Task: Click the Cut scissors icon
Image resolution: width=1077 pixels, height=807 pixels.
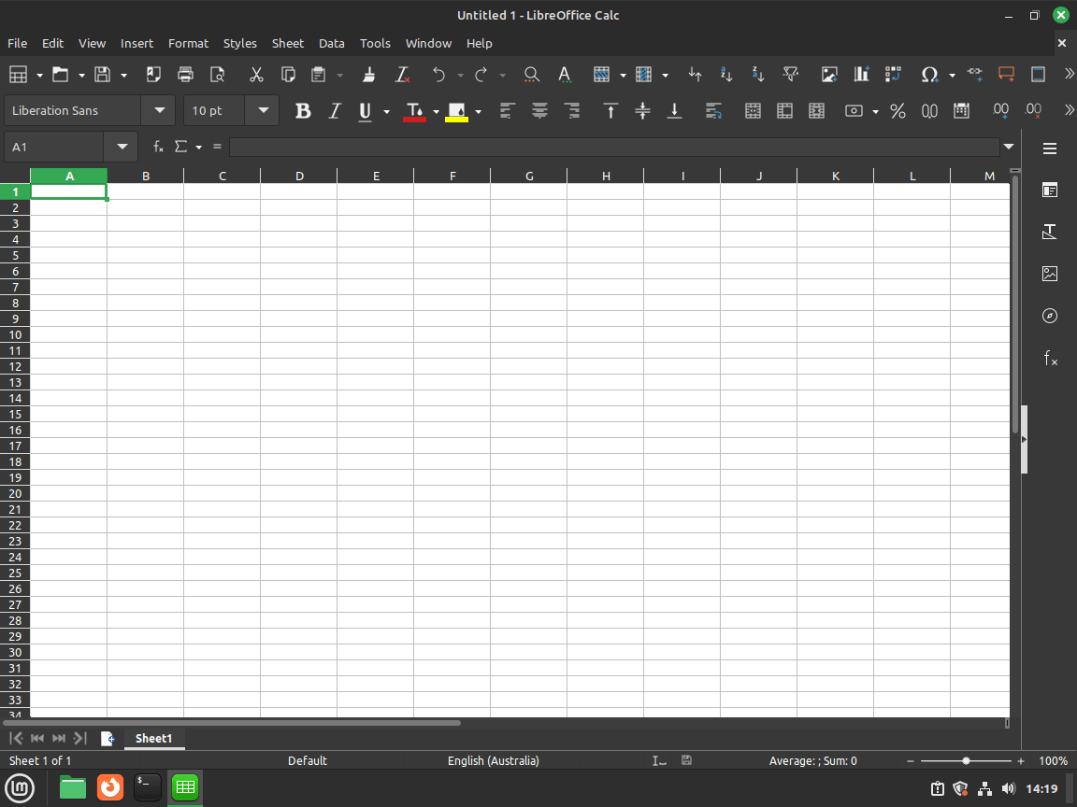Action: (256, 75)
